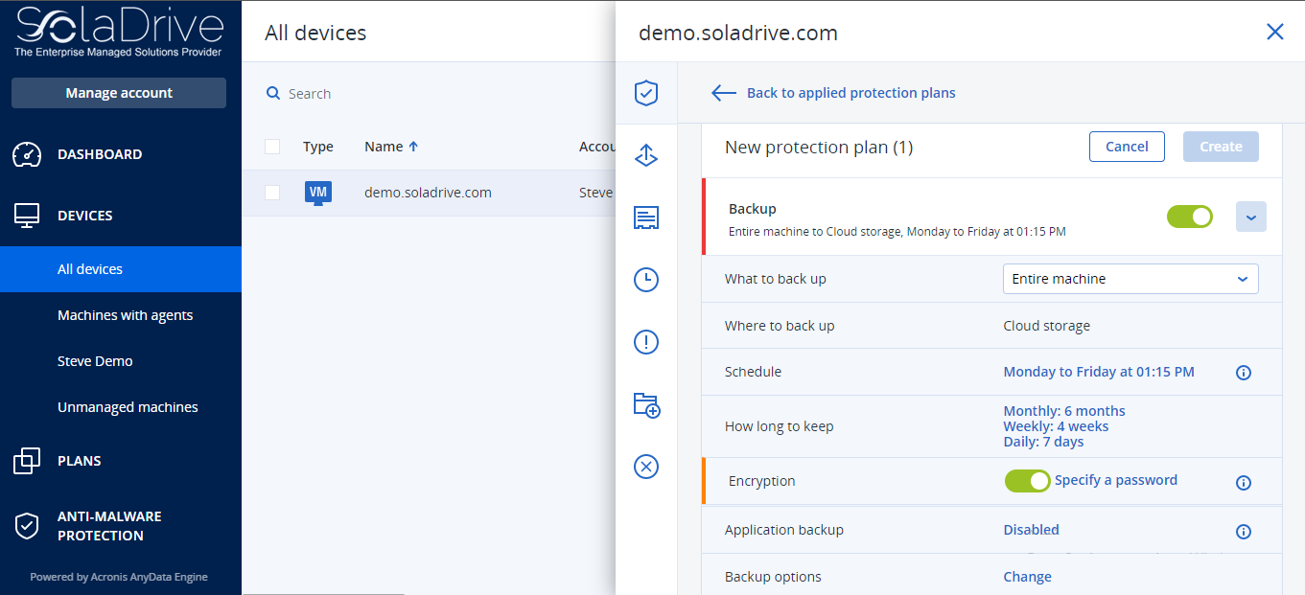Click the schedule link Monday to Friday

pyautogui.click(x=1099, y=372)
